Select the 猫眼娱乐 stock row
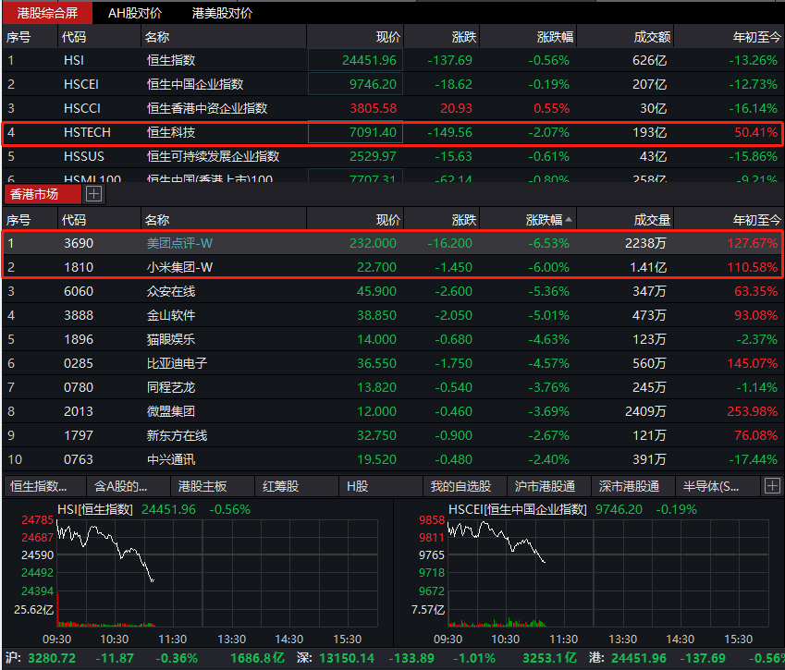 point(392,339)
